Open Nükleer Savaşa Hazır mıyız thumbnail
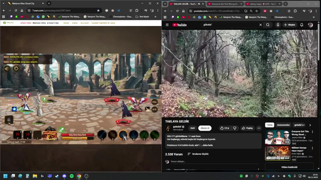Screen dimensions: 321x180 coord(278,153)
